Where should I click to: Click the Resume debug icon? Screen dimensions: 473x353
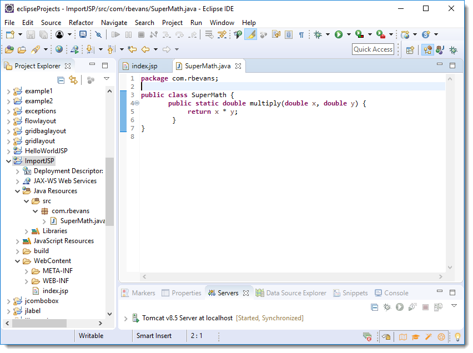tap(115, 35)
